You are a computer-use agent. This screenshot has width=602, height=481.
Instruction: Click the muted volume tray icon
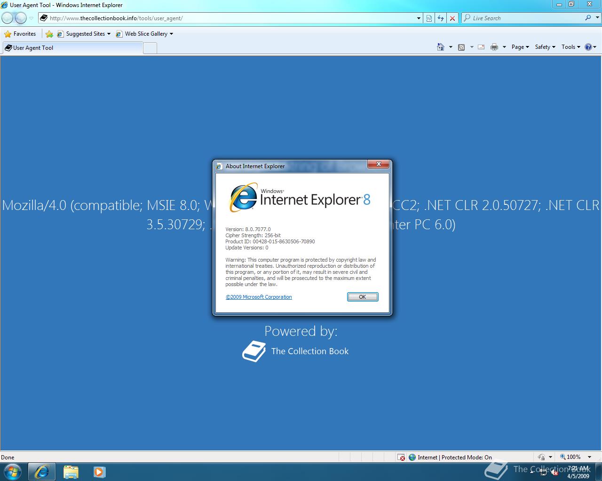click(x=554, y=473)
